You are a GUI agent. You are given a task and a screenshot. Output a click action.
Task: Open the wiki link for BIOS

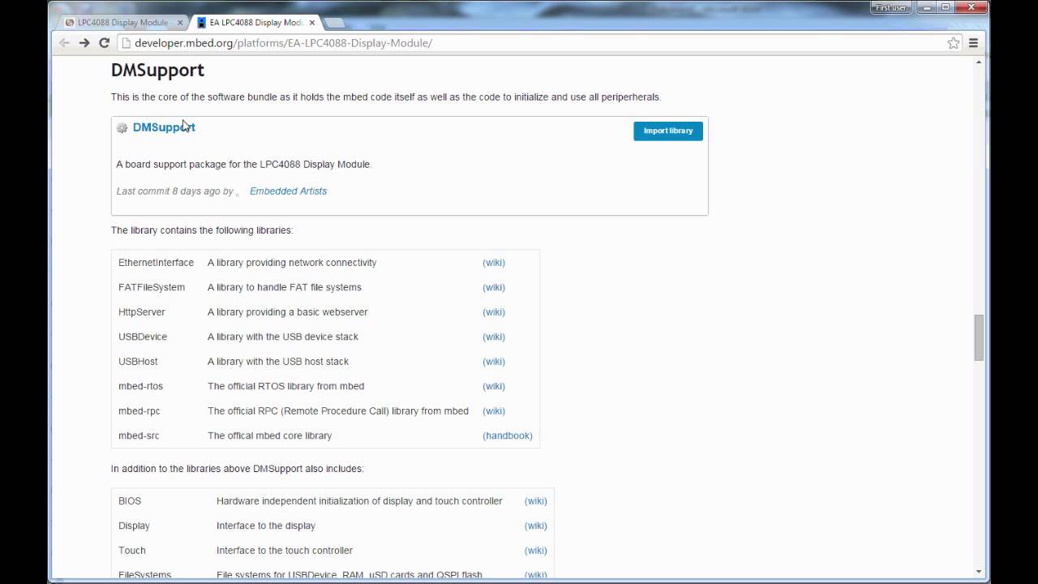click(536, 501)
